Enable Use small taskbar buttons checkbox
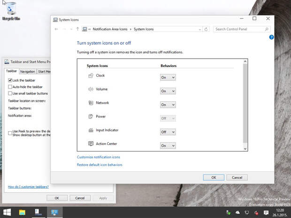 click(x=10, y=93)
